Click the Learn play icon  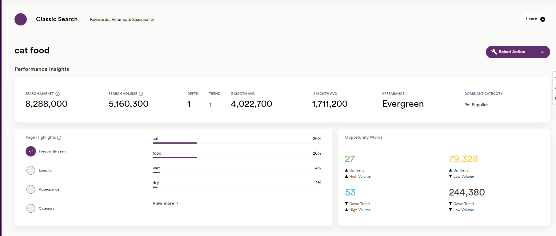543,19
